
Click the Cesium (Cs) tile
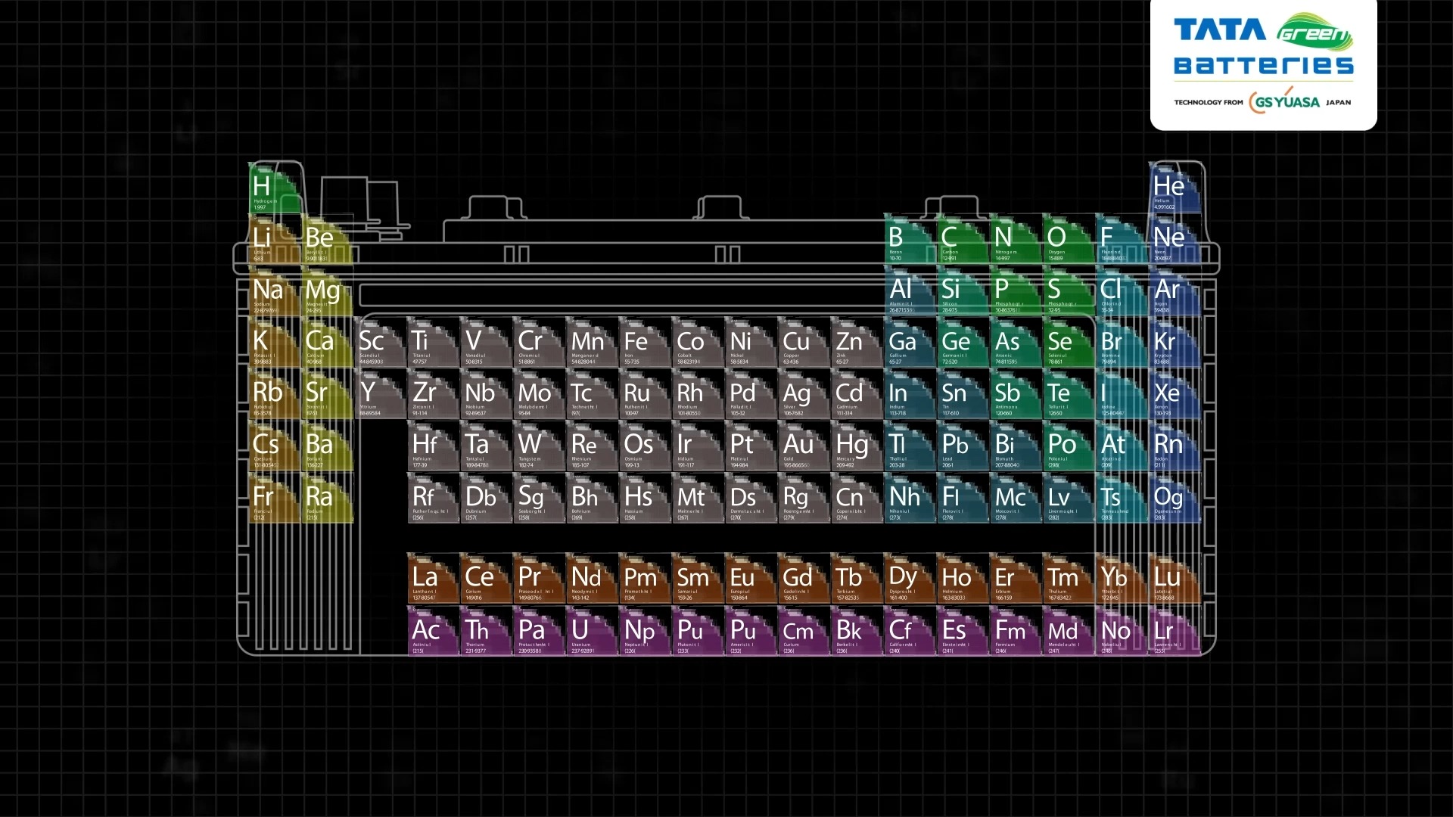(275, 446)
